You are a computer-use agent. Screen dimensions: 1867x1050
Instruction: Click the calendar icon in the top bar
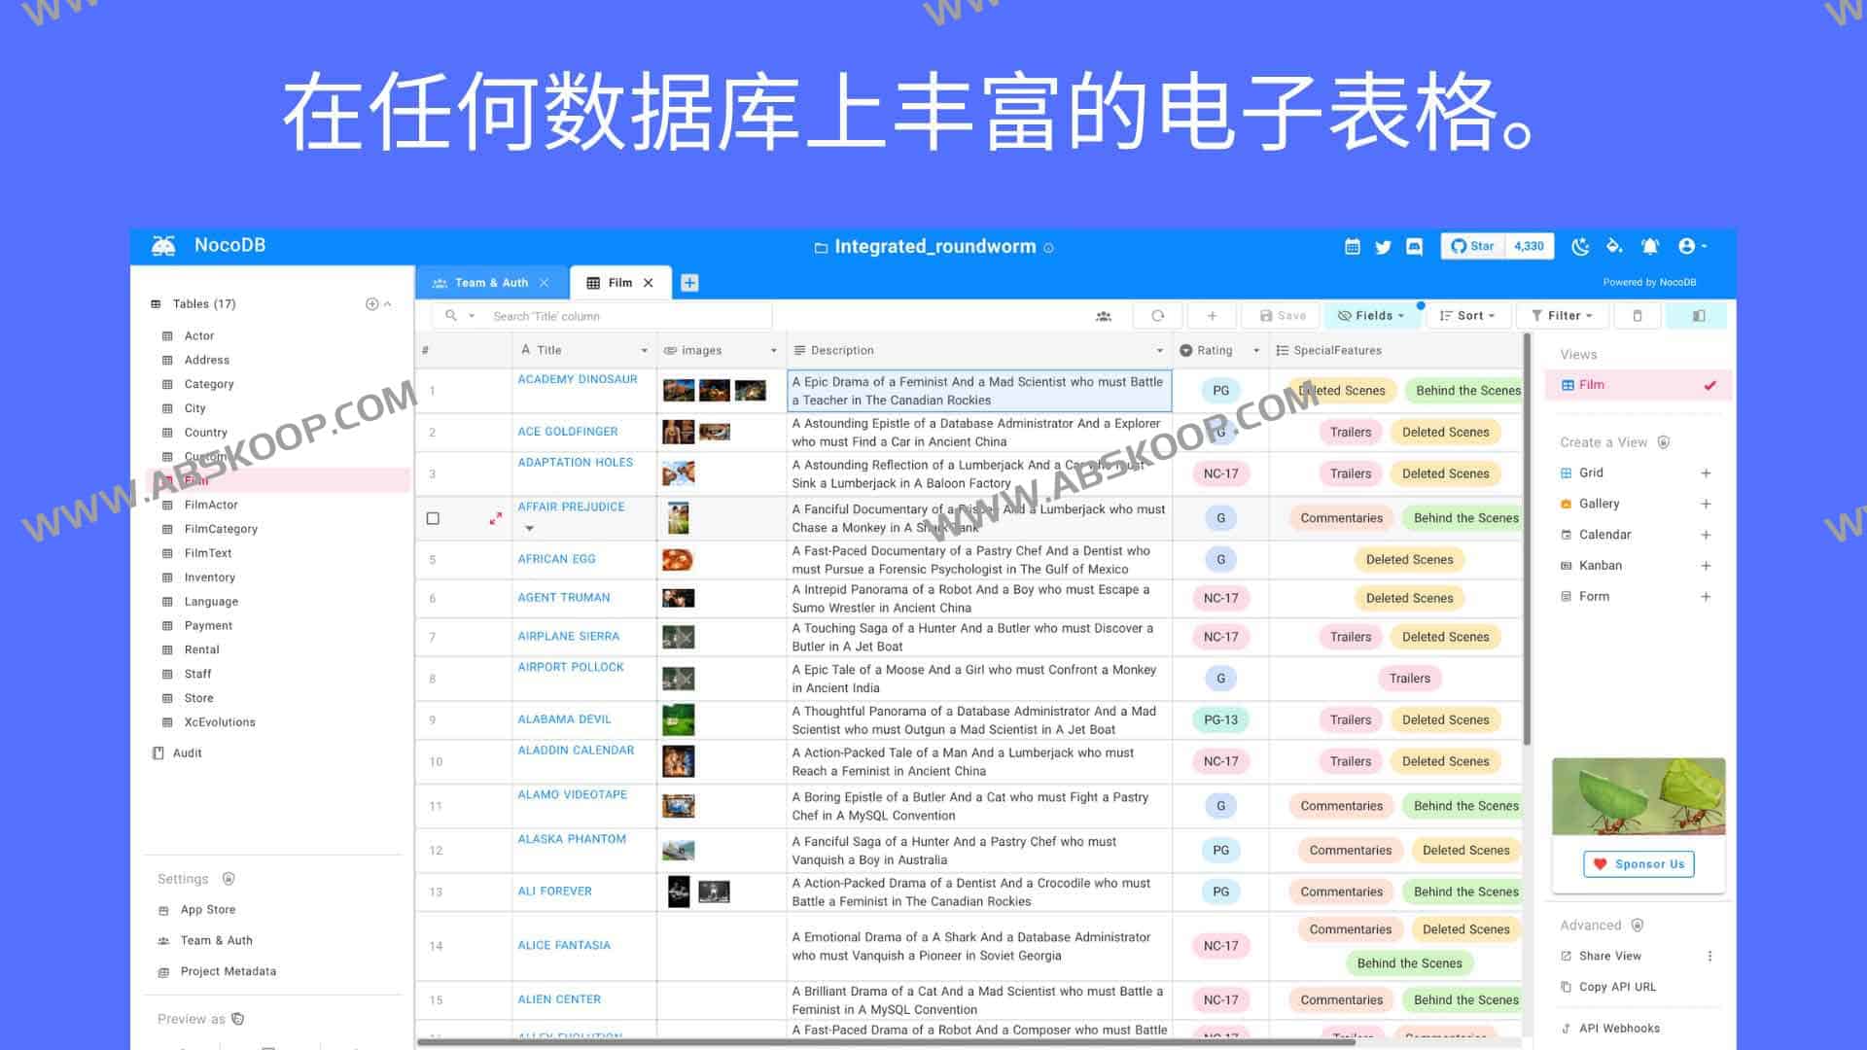(x=1353, y=246)
